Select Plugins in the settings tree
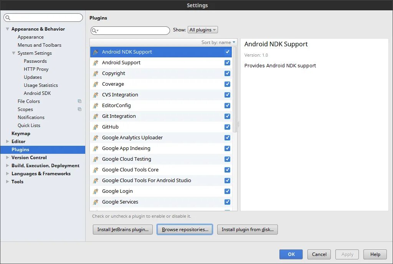 click(x=43, y=150)
